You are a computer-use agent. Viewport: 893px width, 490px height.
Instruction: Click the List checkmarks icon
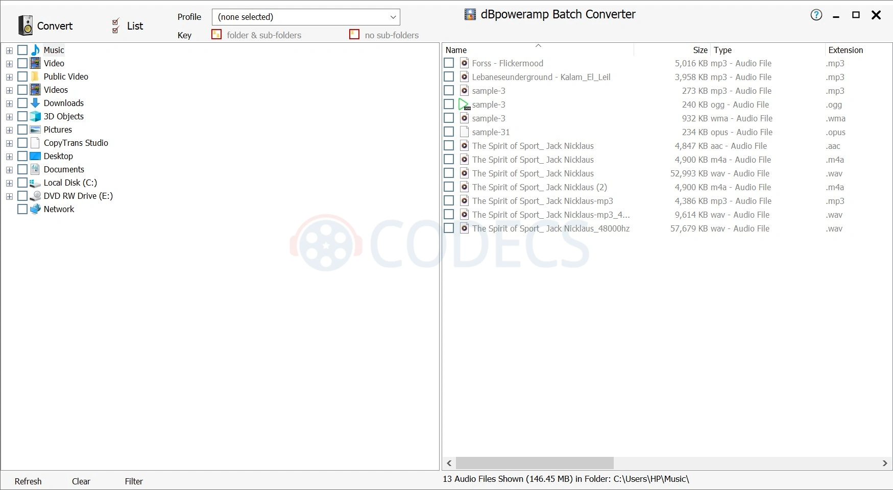tap(115, 25)
